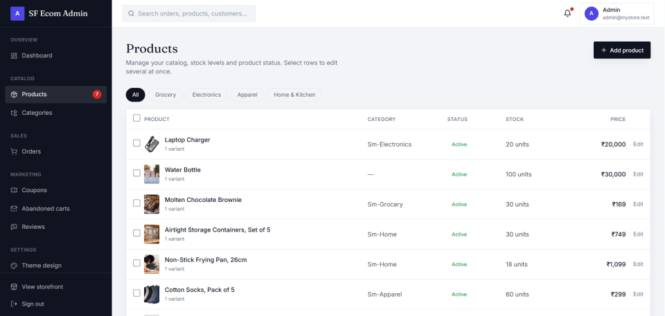Edit the Water Bottle product
Viewport: 665px width, 316px height.
638,174
